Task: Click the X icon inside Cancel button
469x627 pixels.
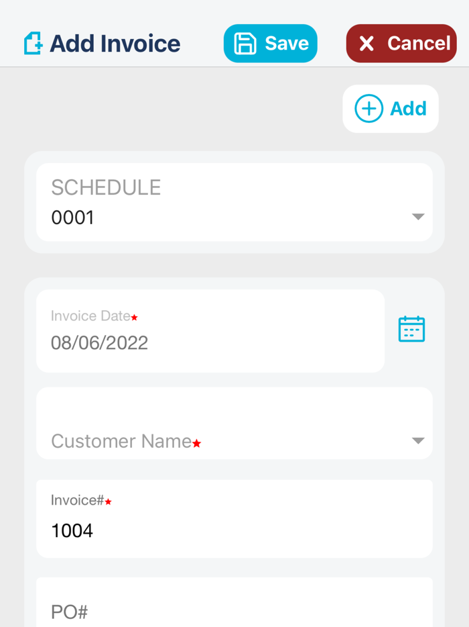Action: [367, 43]
